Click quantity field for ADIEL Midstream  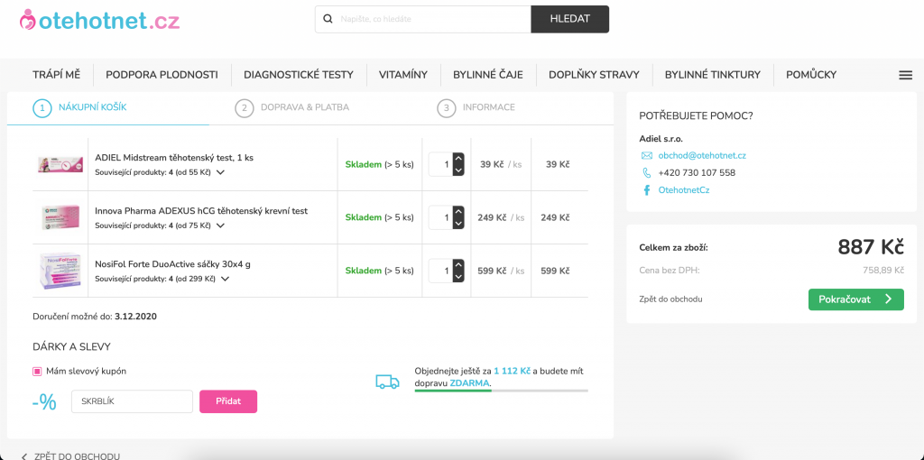point(440,164)
